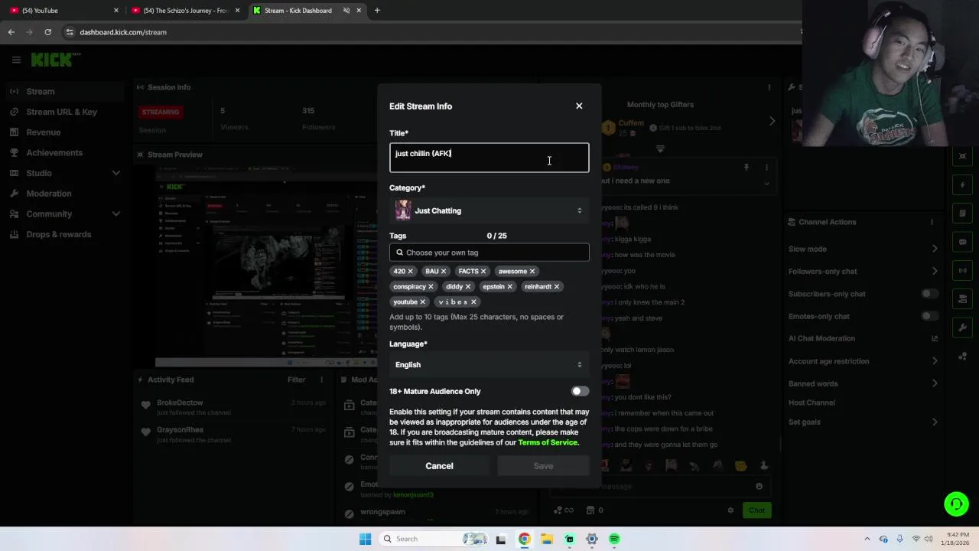Viewport: 979px width, 551px height.
Task: Remove the FACTS tag
Action: pyautogui.click(x=483, y=271)
